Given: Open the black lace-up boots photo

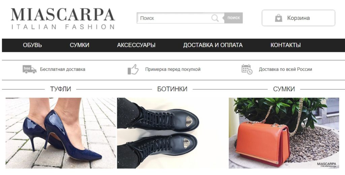Looking at the screenshot, I should click(172, 133).
